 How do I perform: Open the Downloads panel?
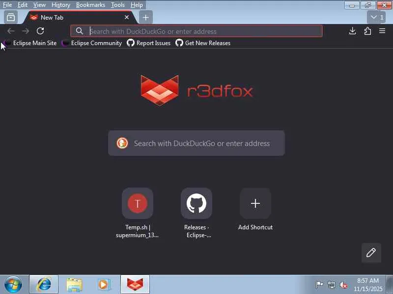pos(352,31)
